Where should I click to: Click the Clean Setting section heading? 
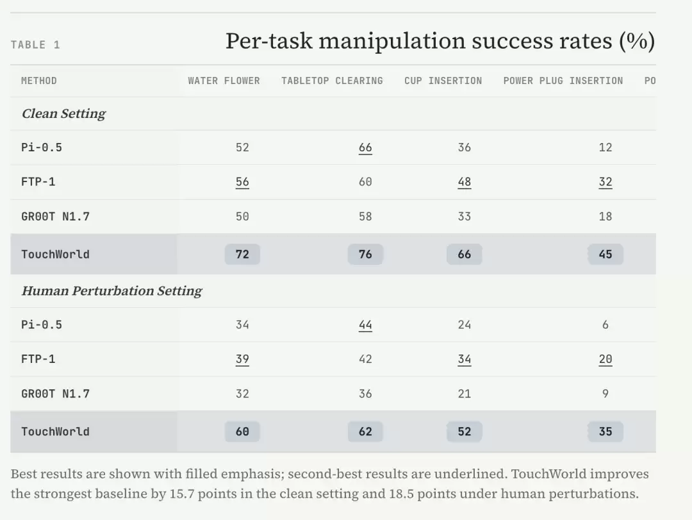click(x=63, y=113)
